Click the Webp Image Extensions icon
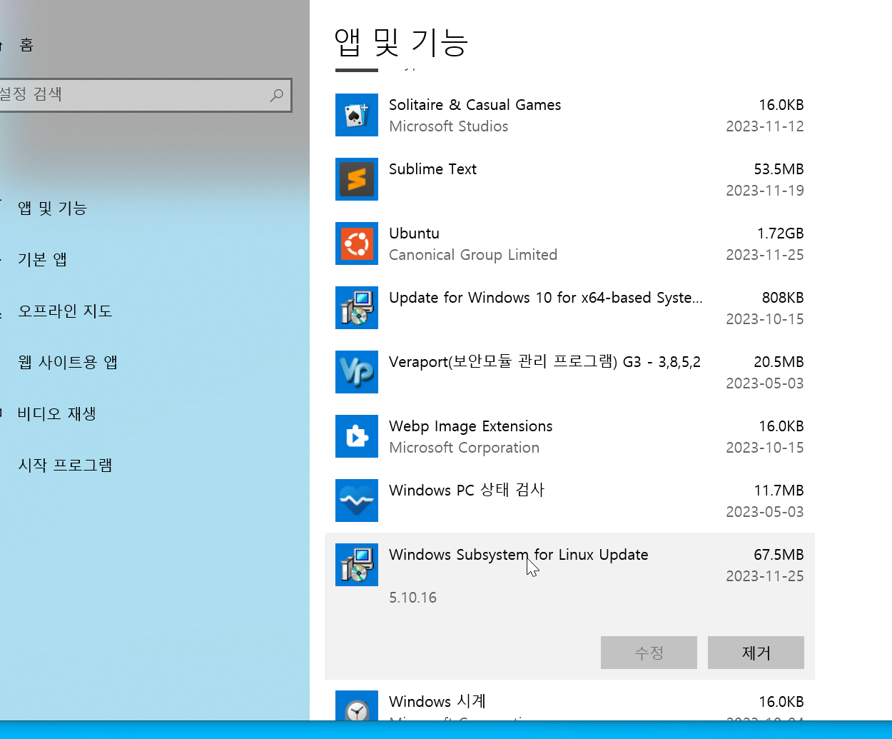 click(357, 436)
